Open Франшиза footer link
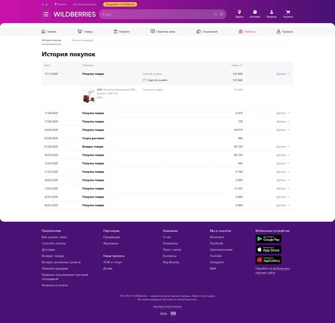This screenshot has width=335, height=323. pos(111,243)
